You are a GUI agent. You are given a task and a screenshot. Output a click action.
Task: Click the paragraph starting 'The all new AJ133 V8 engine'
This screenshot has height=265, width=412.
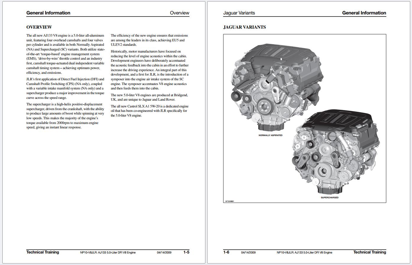[65, 53]
